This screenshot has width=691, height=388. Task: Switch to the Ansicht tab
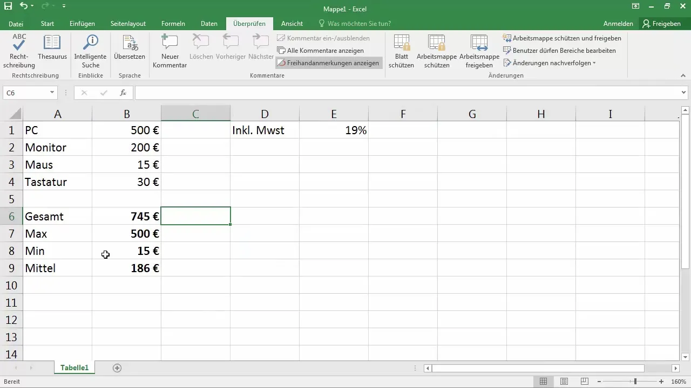pyautogui.click(x=292, y=24)
